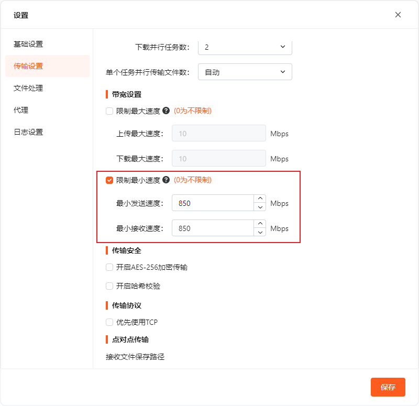Decrease 最小接收速度 with the down stepper arrow
419x406 pixels.
pos(260,232)
